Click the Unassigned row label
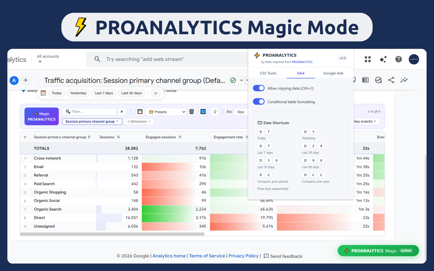Image resolution: width=434 pixels, height=271 pixels. click(x=44, y=226)
